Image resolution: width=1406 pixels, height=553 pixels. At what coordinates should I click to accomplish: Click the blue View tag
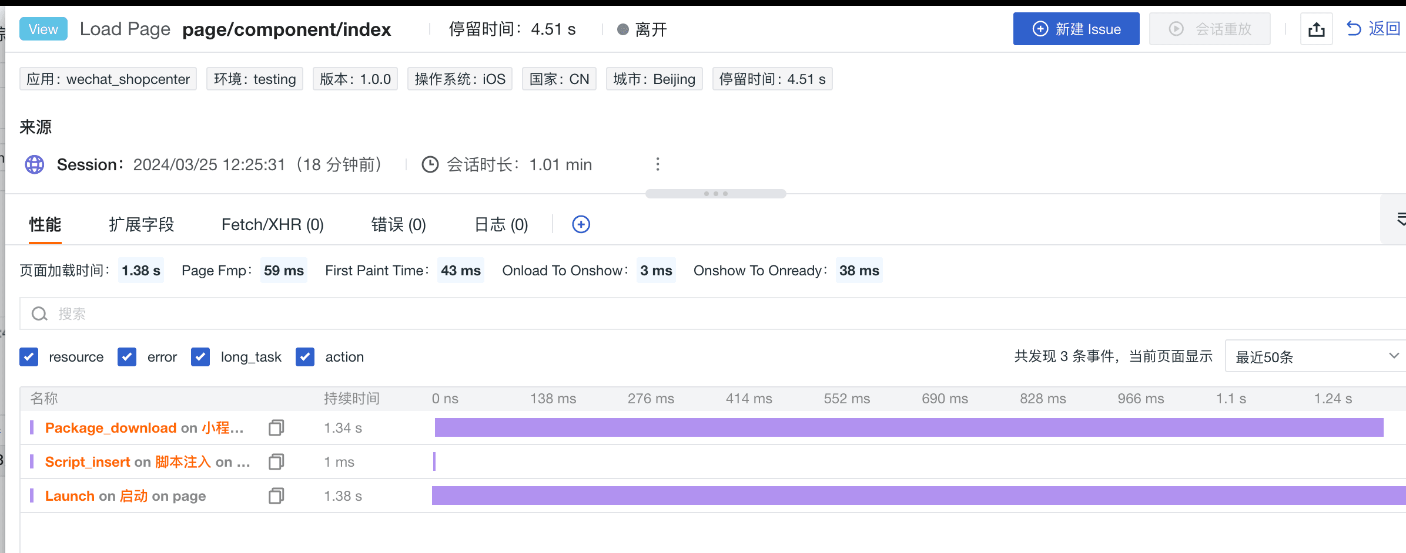click(x=43, y=29)
